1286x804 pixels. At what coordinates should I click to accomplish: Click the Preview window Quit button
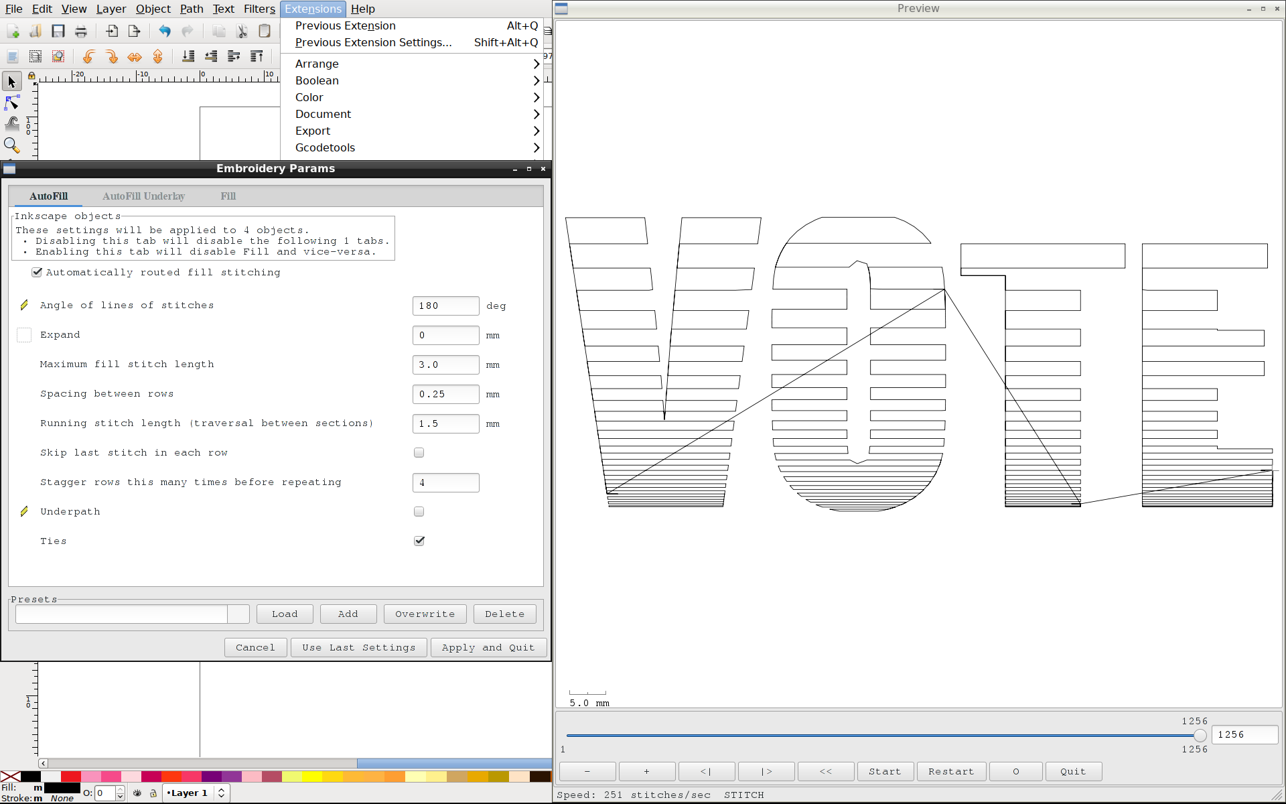(x=1073, y=772)
